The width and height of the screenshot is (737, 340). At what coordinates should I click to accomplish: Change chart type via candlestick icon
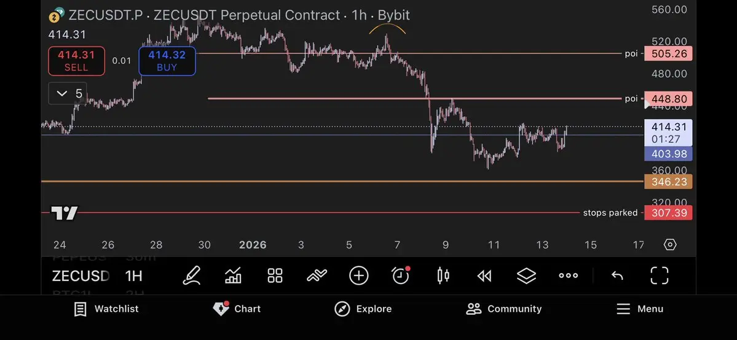[443, 276]
